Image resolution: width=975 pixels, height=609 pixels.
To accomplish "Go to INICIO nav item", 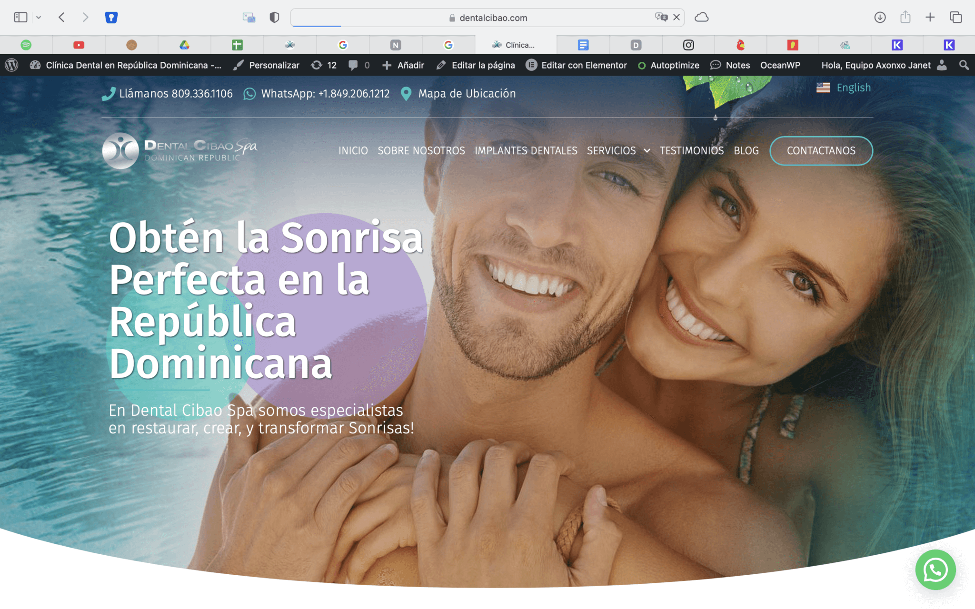I will coord(353,151).
